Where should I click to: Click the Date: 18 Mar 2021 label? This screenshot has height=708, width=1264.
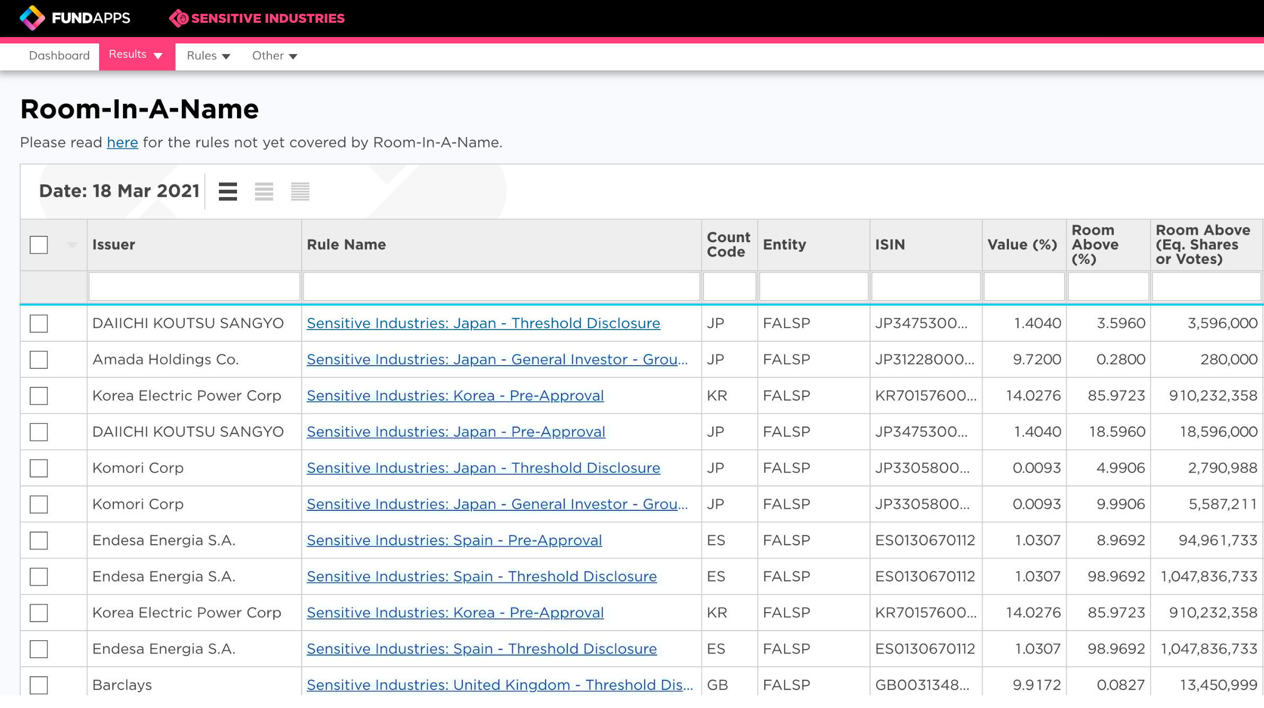pyautogui.click(x=119, y=191)
